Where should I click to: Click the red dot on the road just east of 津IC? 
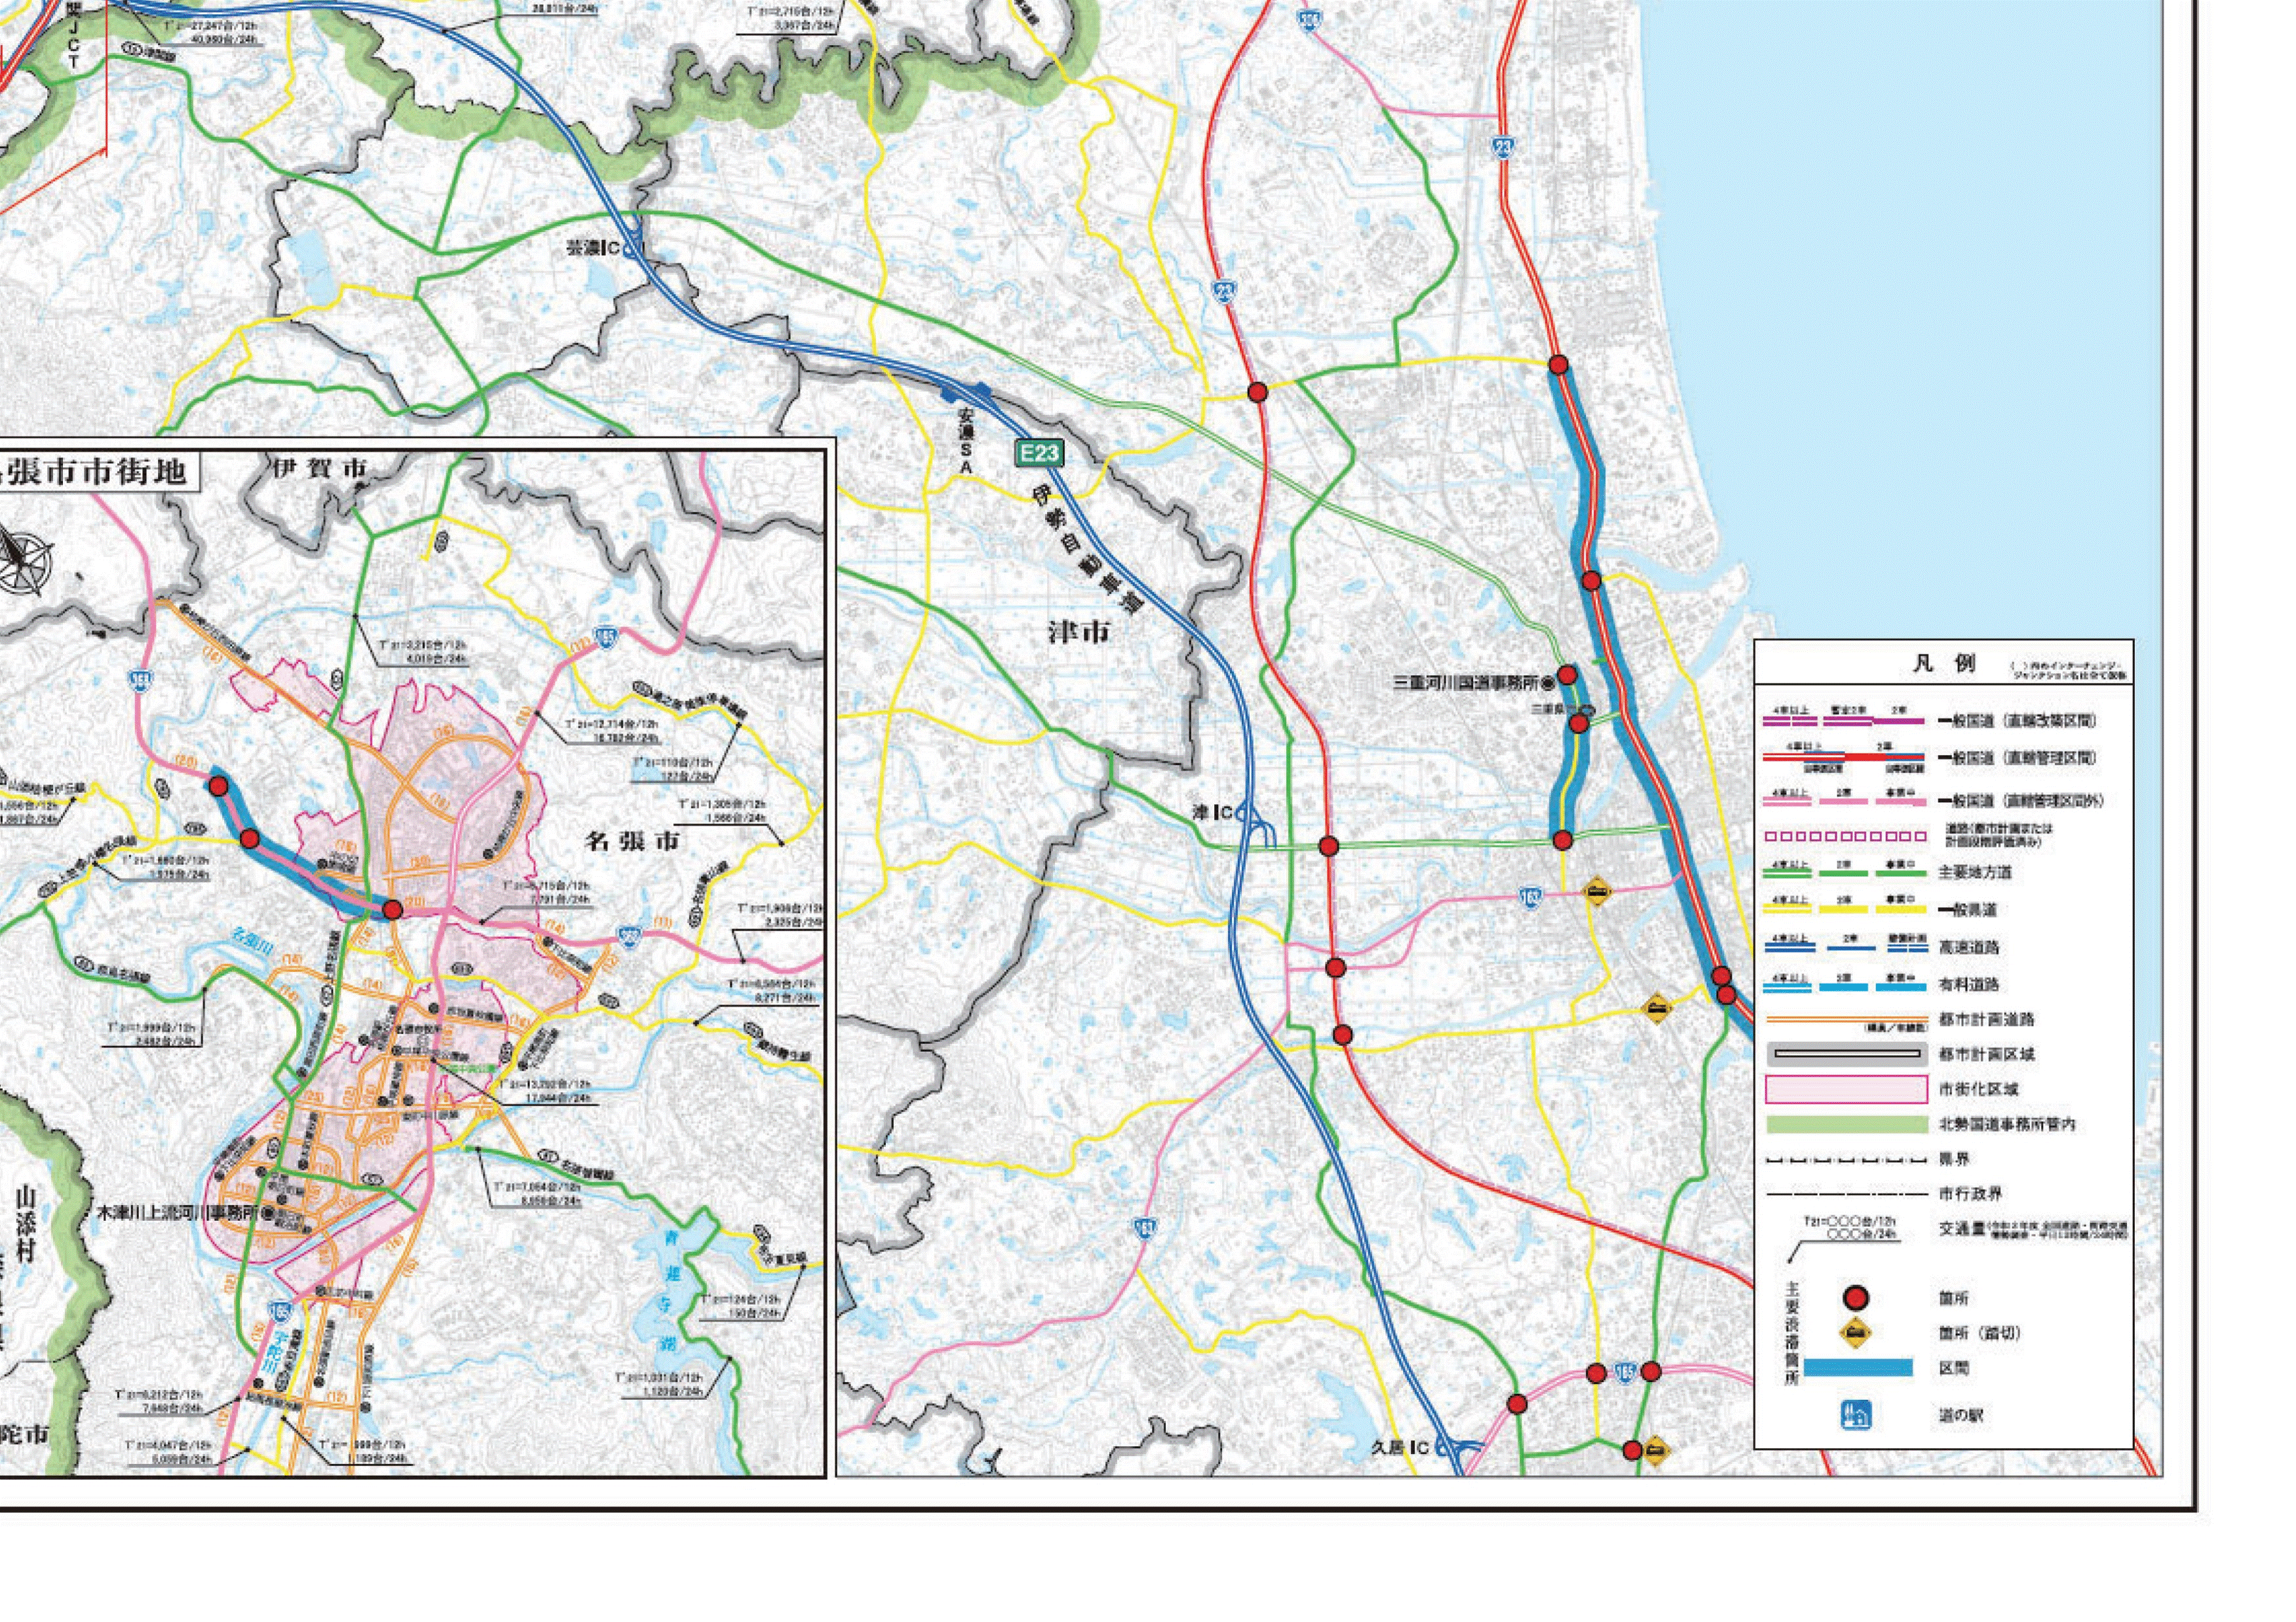(x=1329, y=846)
